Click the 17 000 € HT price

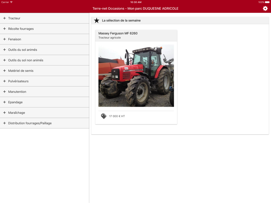point(117,116)
